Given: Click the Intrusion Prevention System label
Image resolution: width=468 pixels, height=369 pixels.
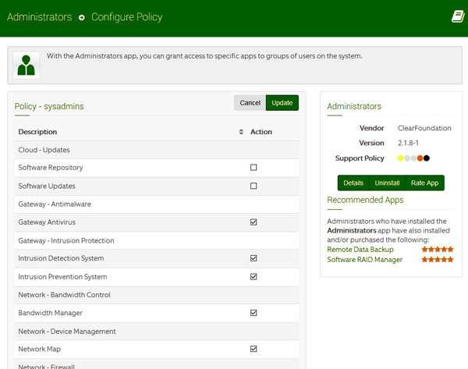Looking at the screenshot, I should click(x=62, y=277).
